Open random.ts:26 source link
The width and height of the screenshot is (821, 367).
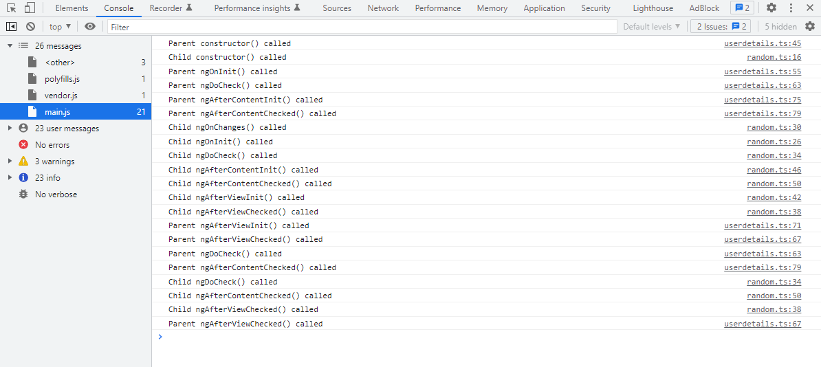coord(774,142)
